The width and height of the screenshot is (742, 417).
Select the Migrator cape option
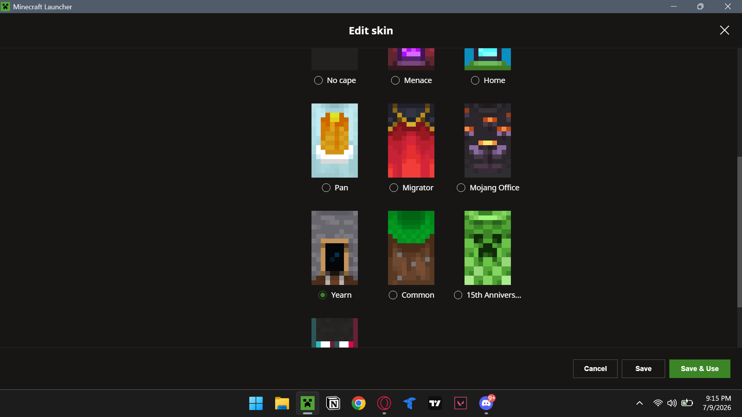point(393,188)
